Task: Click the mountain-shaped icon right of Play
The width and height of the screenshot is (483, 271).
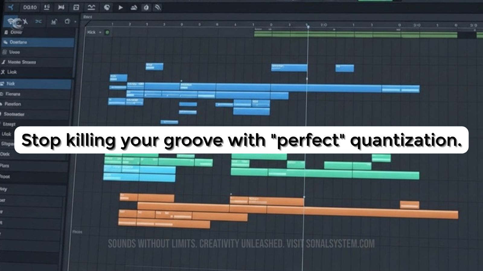Action: (134, 8)
